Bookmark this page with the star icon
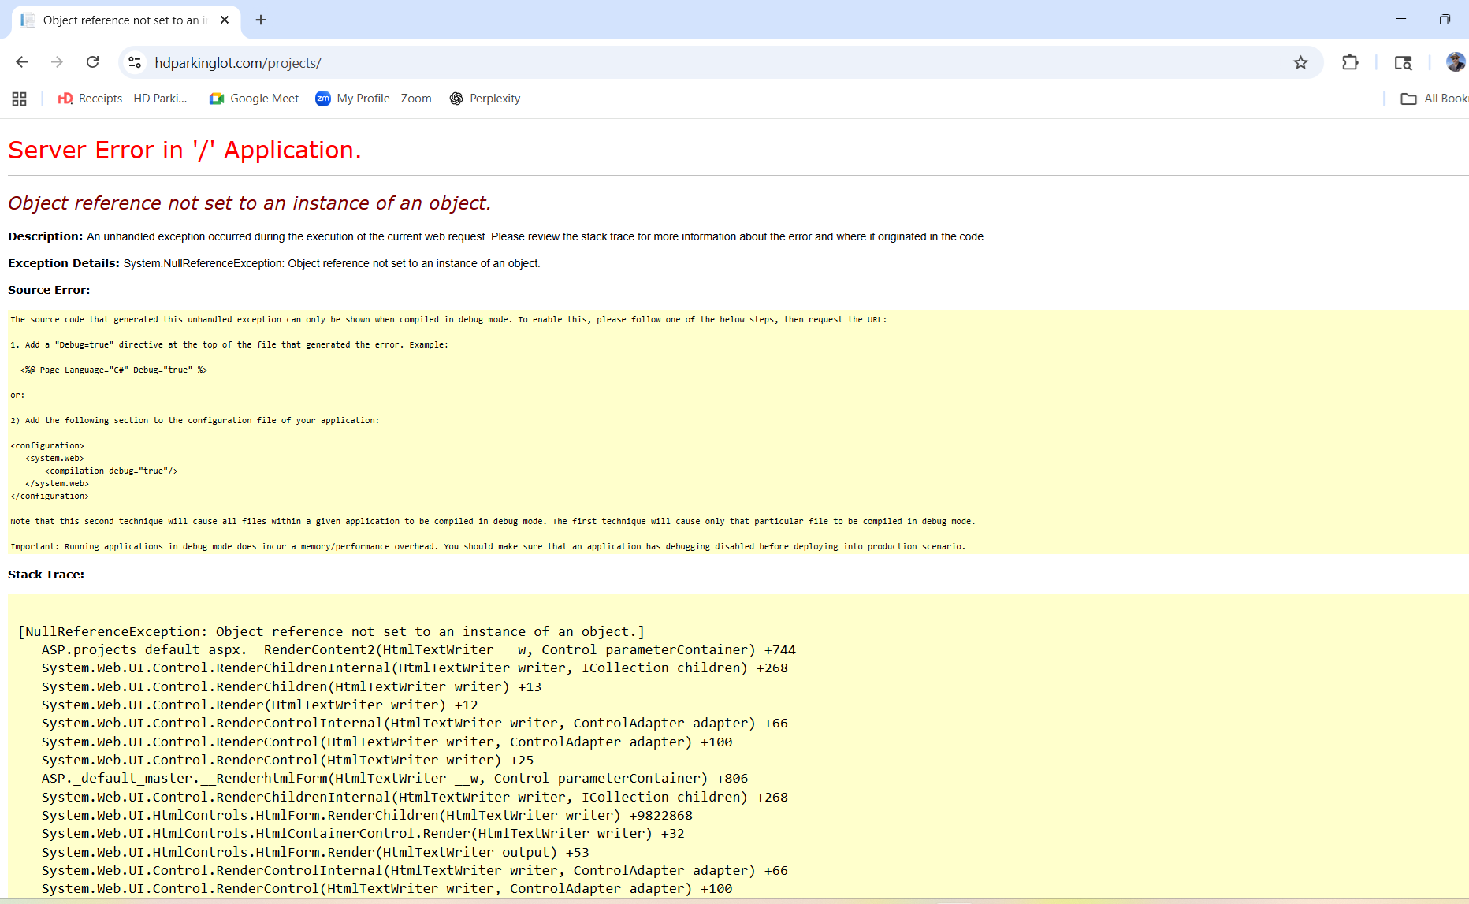Screen dimensions: 1469x904 coord(1300,62)
